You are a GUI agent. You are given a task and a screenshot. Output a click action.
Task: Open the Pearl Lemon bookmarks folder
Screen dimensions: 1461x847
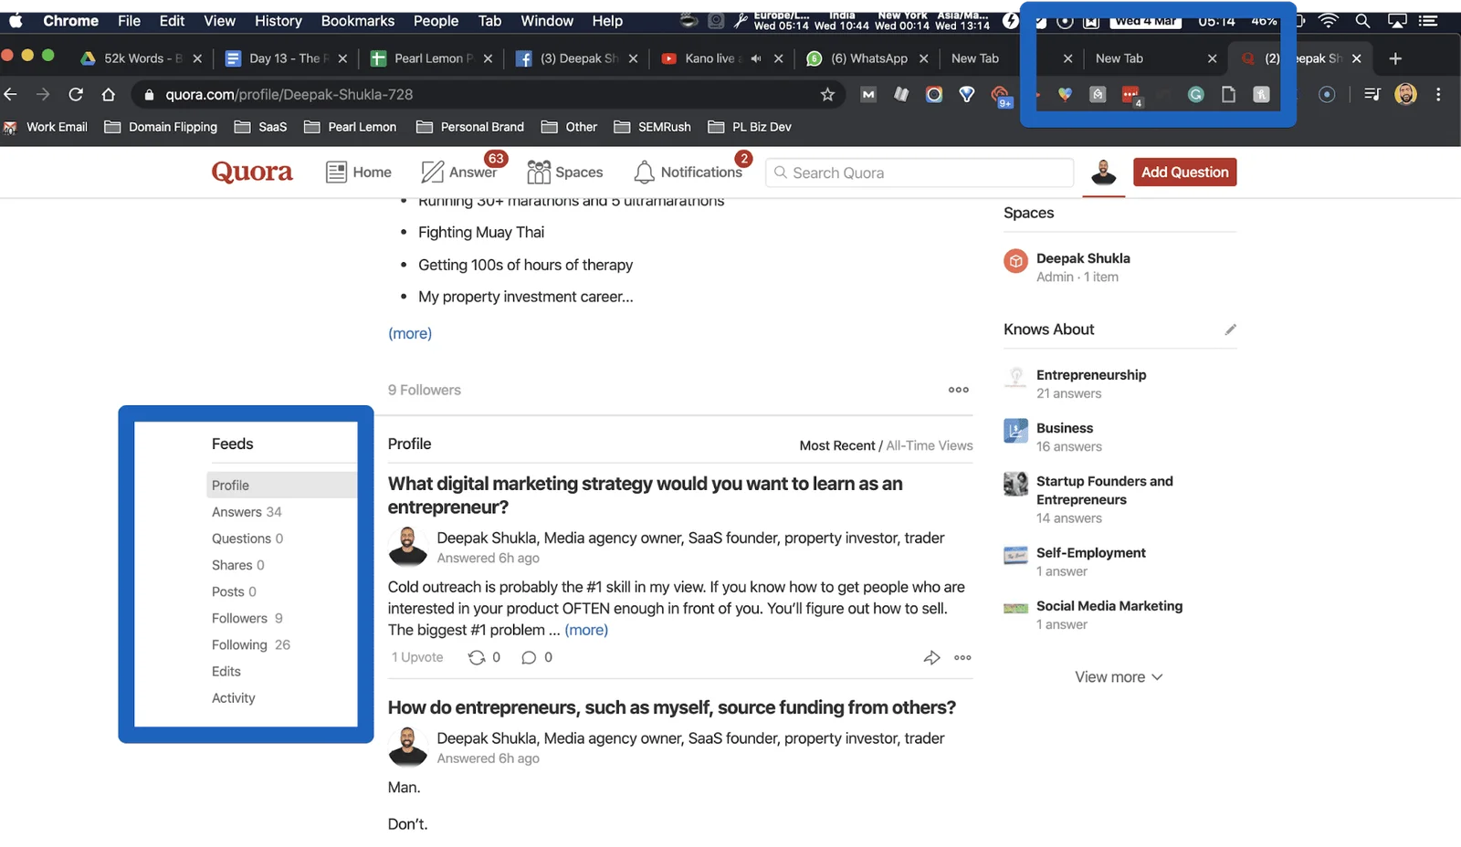(350, 127)
